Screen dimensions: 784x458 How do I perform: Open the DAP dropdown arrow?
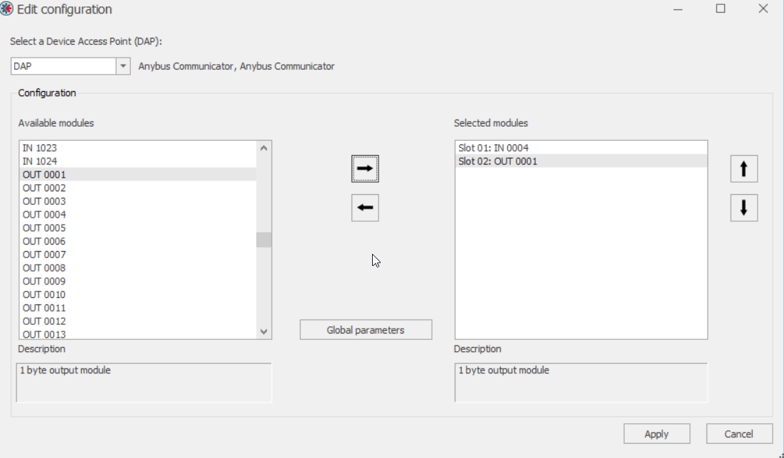[123, 66]
